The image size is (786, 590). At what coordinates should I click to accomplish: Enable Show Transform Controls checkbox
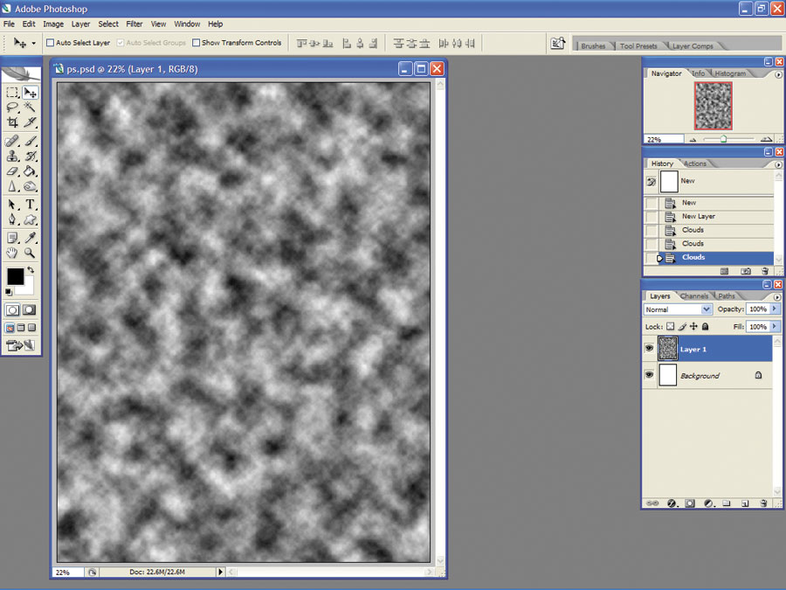click(x=196, y=43)
